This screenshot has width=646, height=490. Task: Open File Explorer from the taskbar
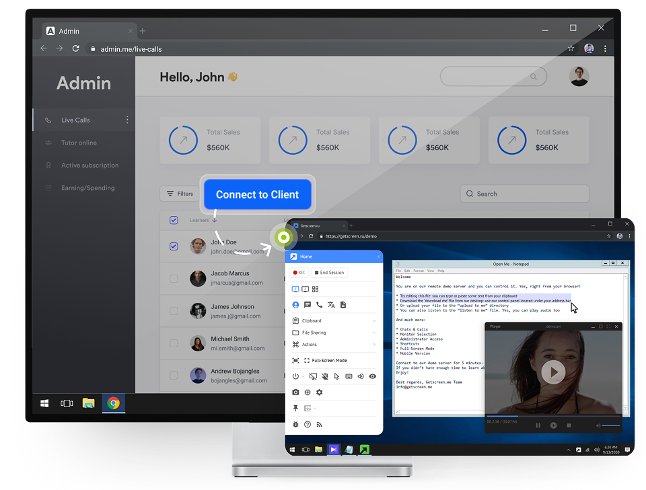88,403
